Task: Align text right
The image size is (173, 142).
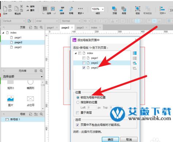Action: [x=142, y=21]
